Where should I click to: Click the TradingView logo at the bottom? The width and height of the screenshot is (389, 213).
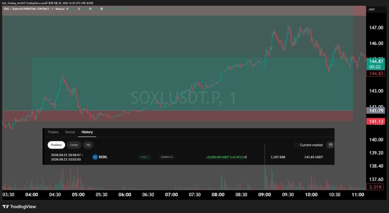[x=19, y=207]
